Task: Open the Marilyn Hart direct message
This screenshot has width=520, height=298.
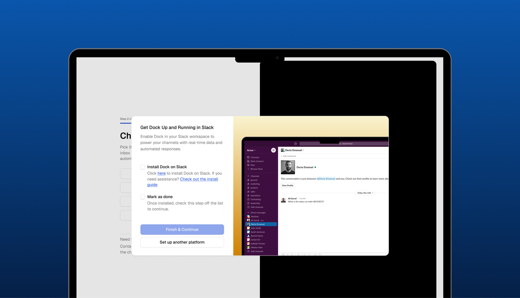Action: click(255, 248)
